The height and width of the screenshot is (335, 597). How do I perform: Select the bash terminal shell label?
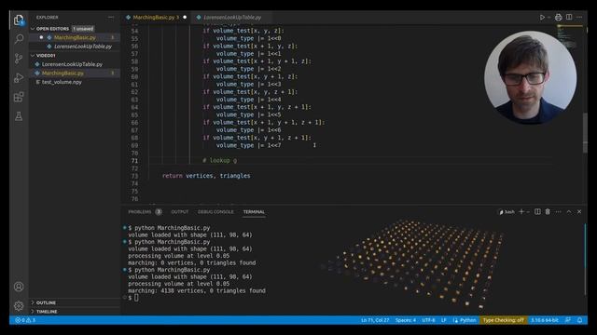click(x=507, y=212)
